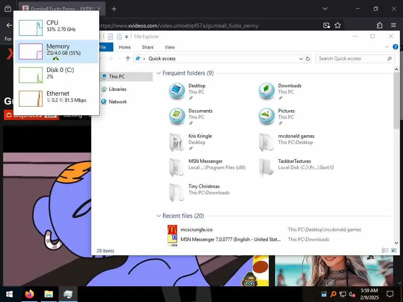Click the File Explorer scrollbar down arrow
The height and width of the screenshot is (302, 403).
pos(396,243)
